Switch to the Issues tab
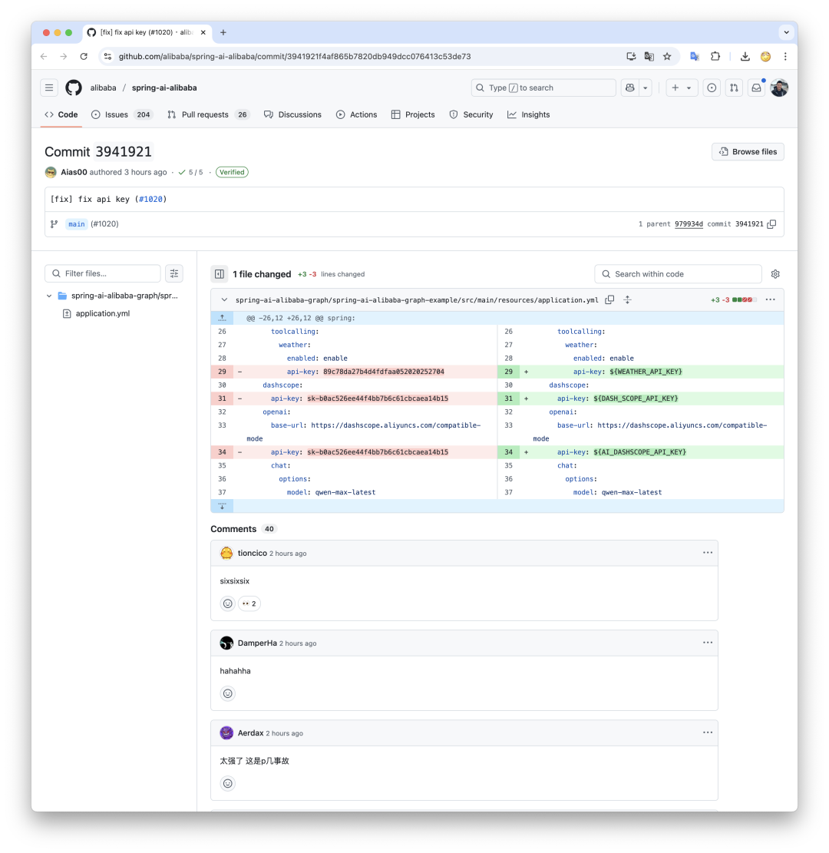This screenshot has width=829, height=853. point(121,115)
